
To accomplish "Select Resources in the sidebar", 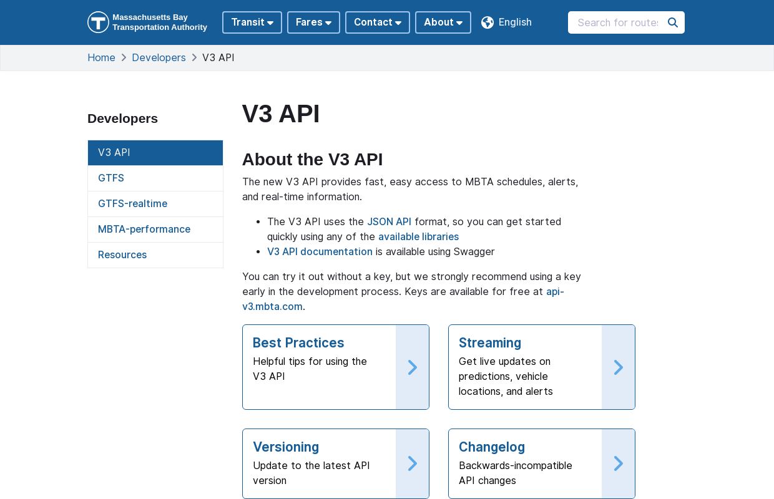I will [155, 255].
